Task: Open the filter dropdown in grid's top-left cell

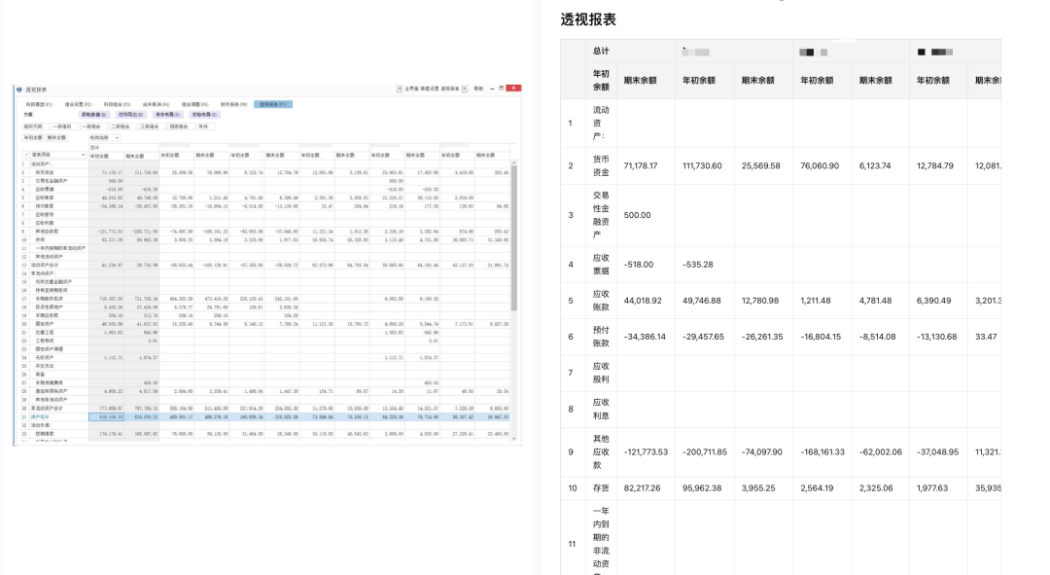Action: (x=25, y=154)
